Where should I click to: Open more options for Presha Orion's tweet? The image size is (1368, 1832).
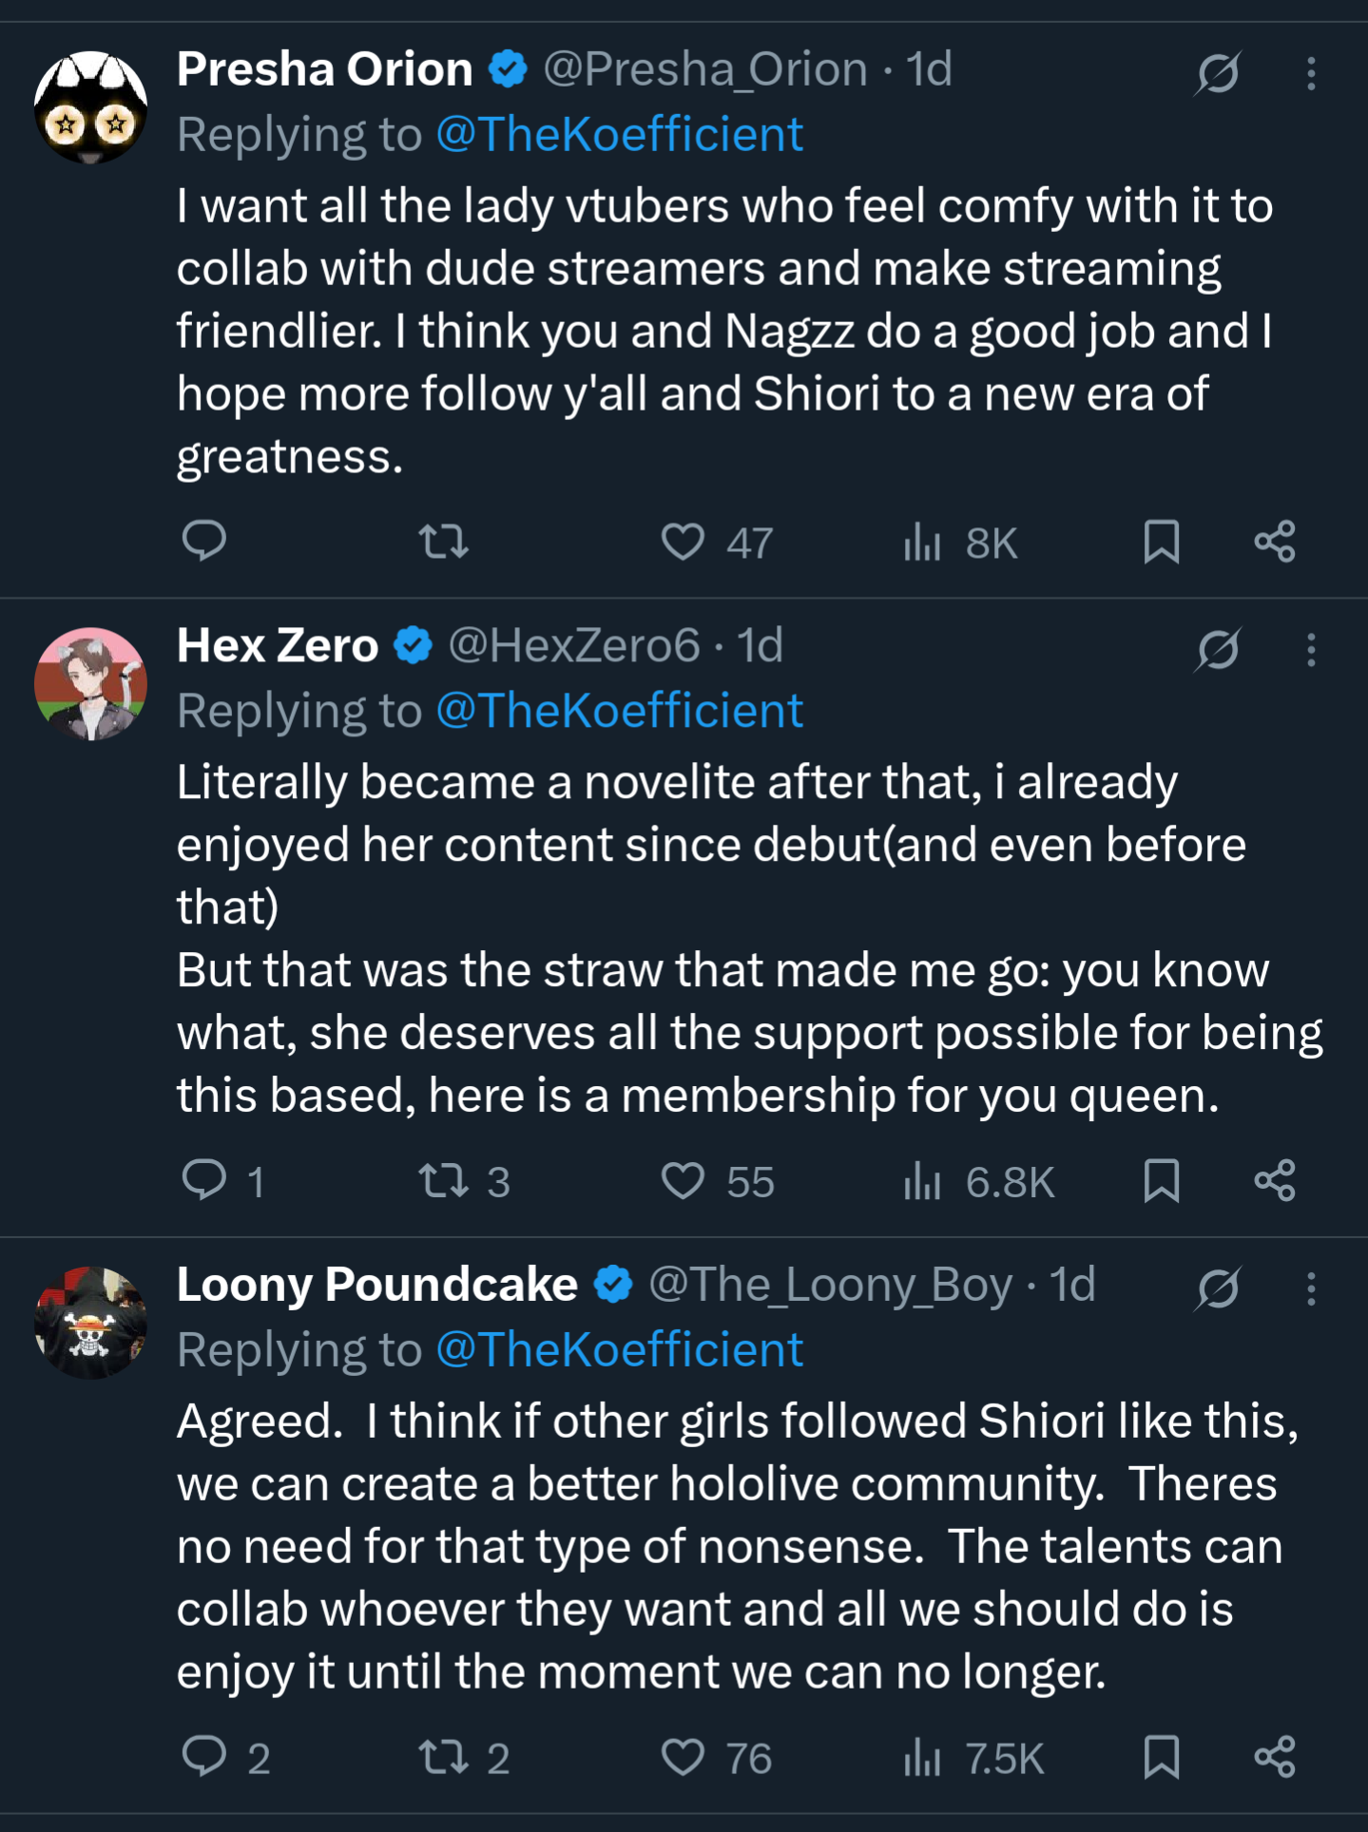coord(1311,73)
